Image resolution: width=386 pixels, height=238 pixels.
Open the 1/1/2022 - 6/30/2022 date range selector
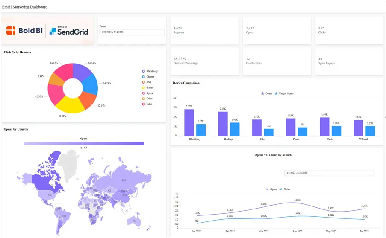point(329,173)
